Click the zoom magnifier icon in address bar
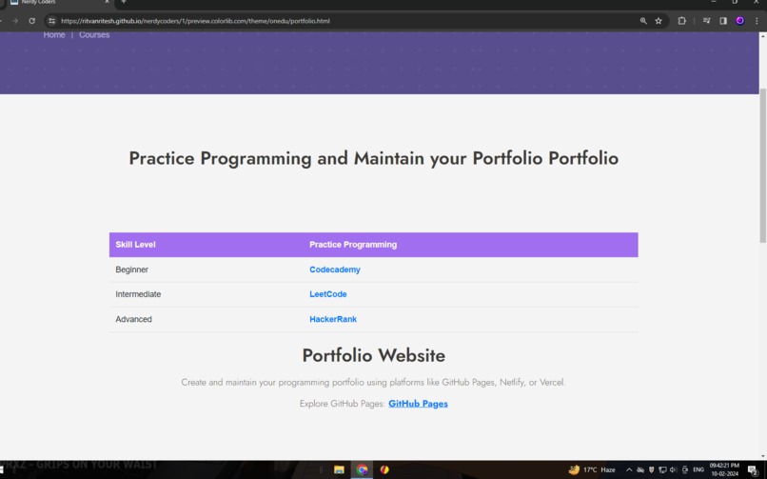 coord(643,21)
